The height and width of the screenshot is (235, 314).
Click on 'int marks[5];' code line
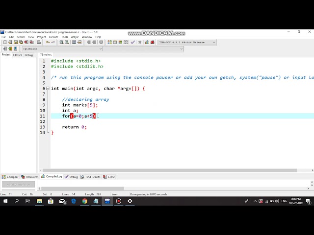[x=80, y=105]
